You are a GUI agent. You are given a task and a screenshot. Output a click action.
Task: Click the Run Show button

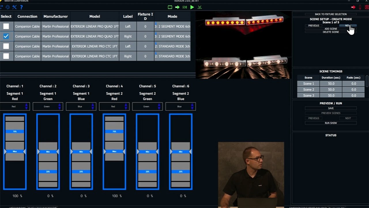331,123
